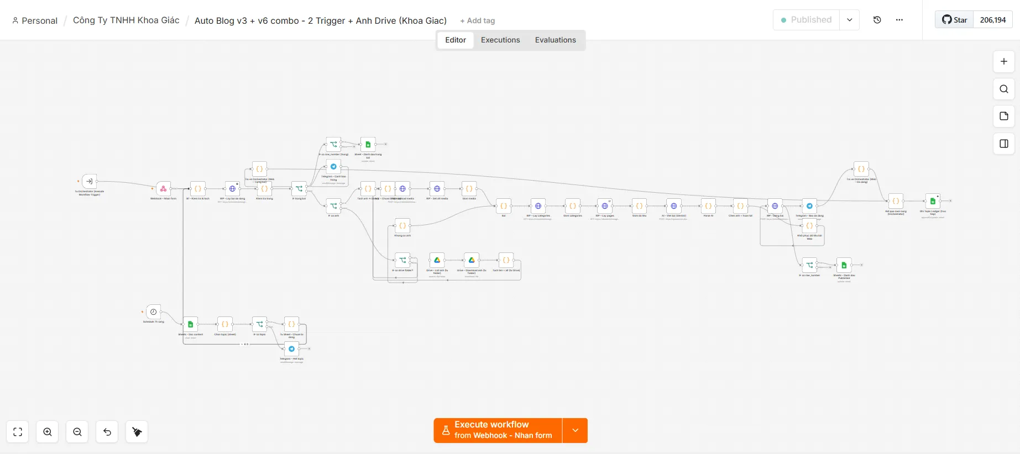Open the Drive - Download anh node
Image resolution: width=1020 pixels, height=454 pixels.
click(x=472, y=260)
